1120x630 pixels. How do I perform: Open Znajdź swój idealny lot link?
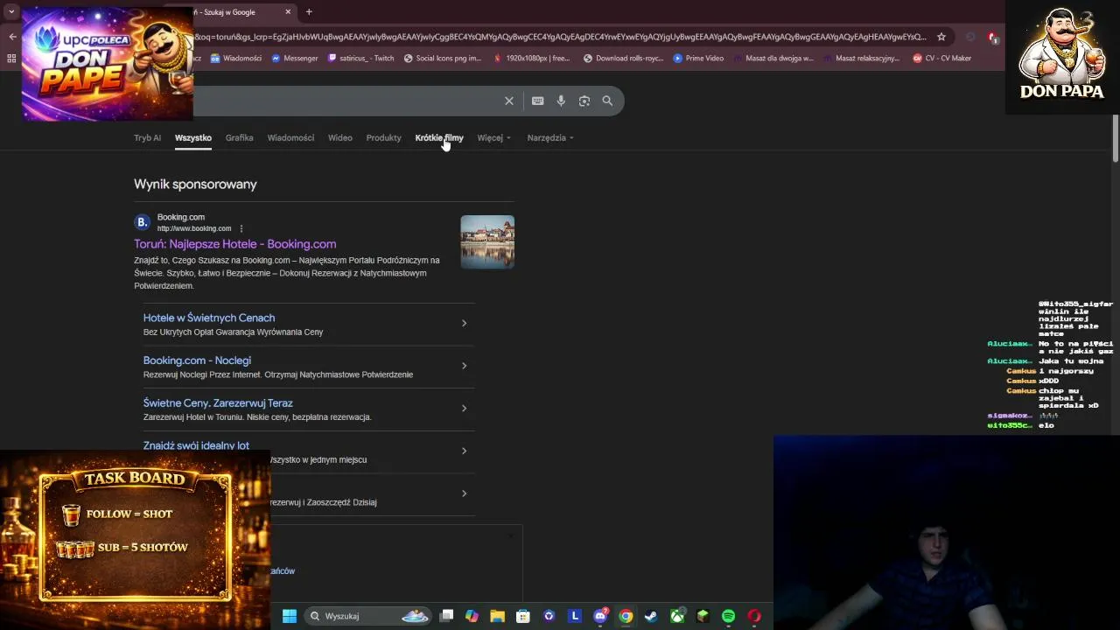pyautogui.click(x=196, y=445)
